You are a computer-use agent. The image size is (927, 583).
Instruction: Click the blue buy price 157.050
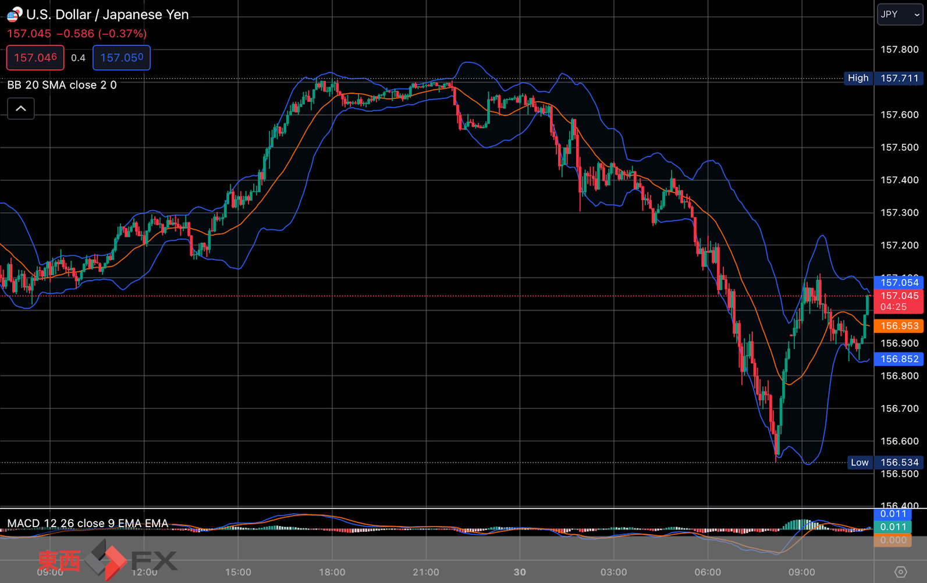tap(122, 58)
